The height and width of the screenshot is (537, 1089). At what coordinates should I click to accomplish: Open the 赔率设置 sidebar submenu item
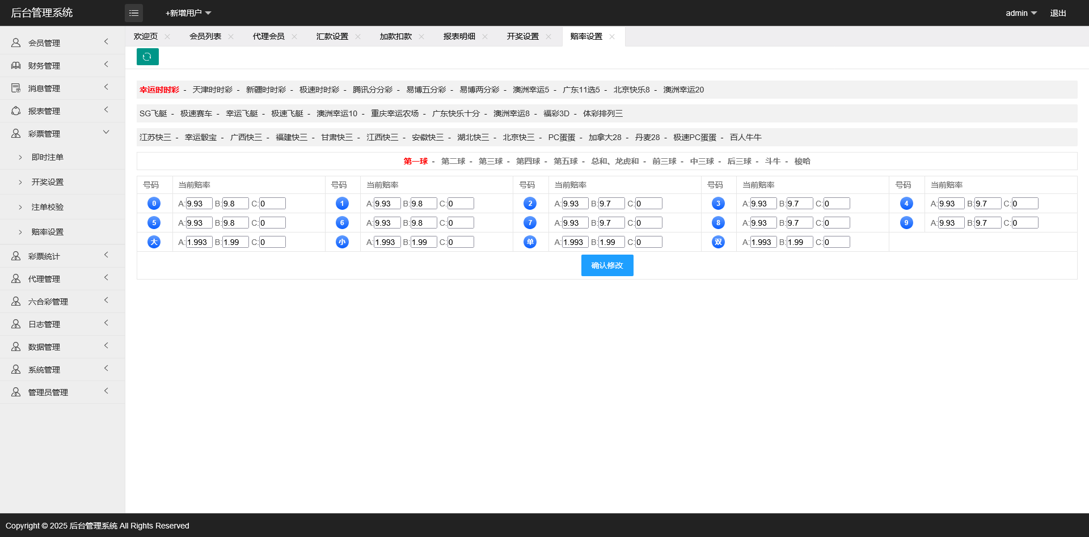(48, 232)
